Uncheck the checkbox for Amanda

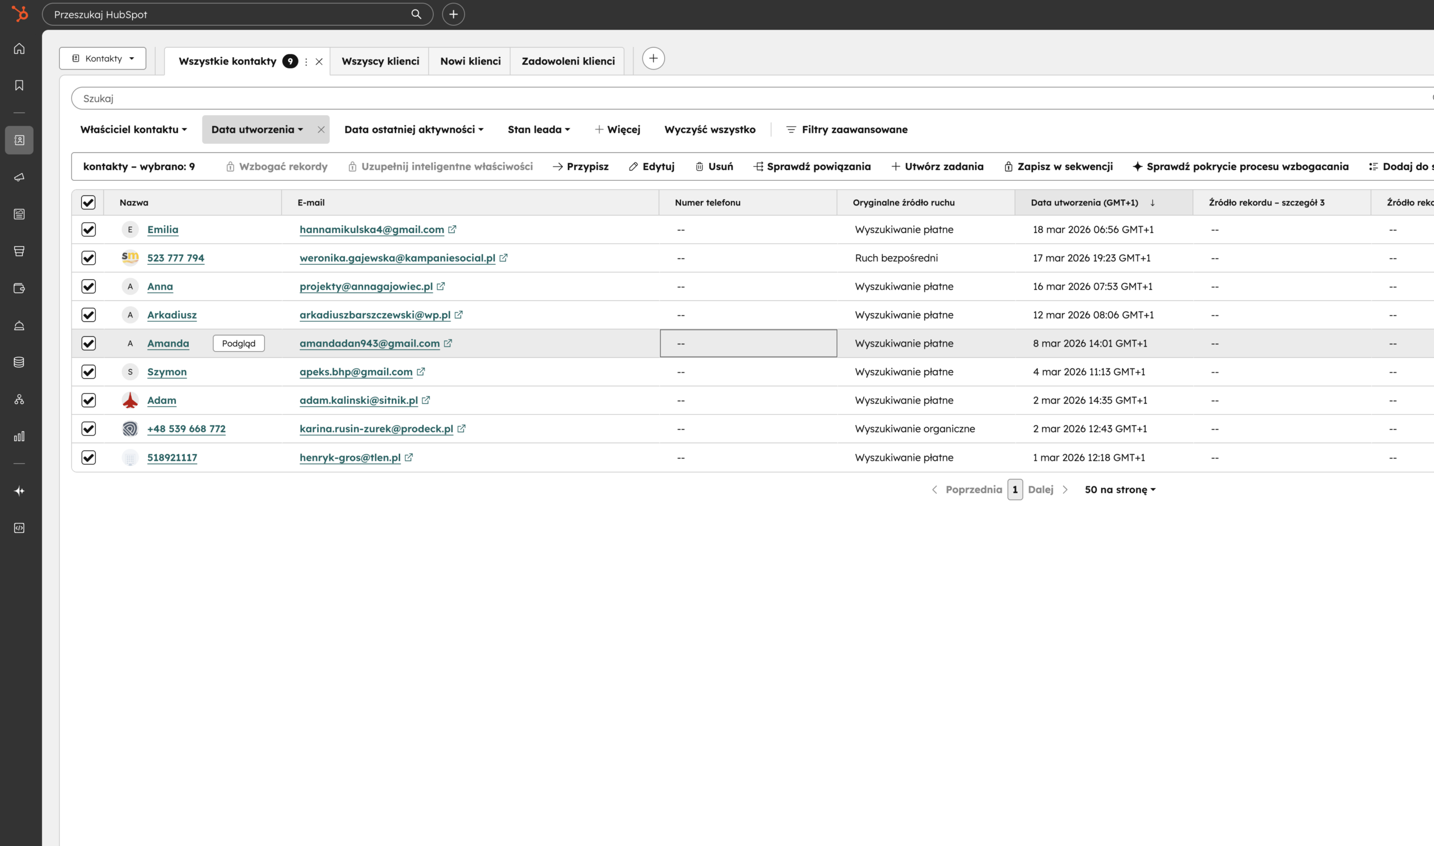pyautogui.click(x=89, y=343)
